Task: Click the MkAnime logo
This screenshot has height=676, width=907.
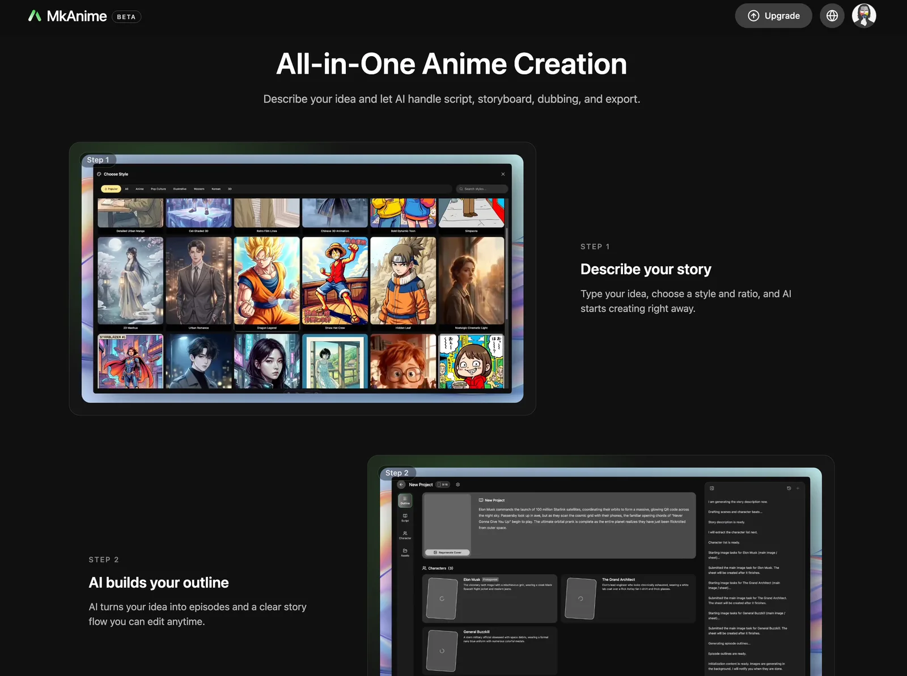Action: tap(68, 16)
